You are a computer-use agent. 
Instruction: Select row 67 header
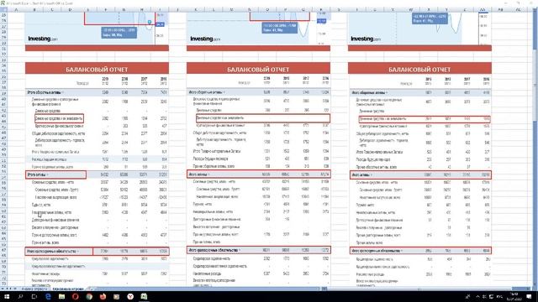pos(3,251)
